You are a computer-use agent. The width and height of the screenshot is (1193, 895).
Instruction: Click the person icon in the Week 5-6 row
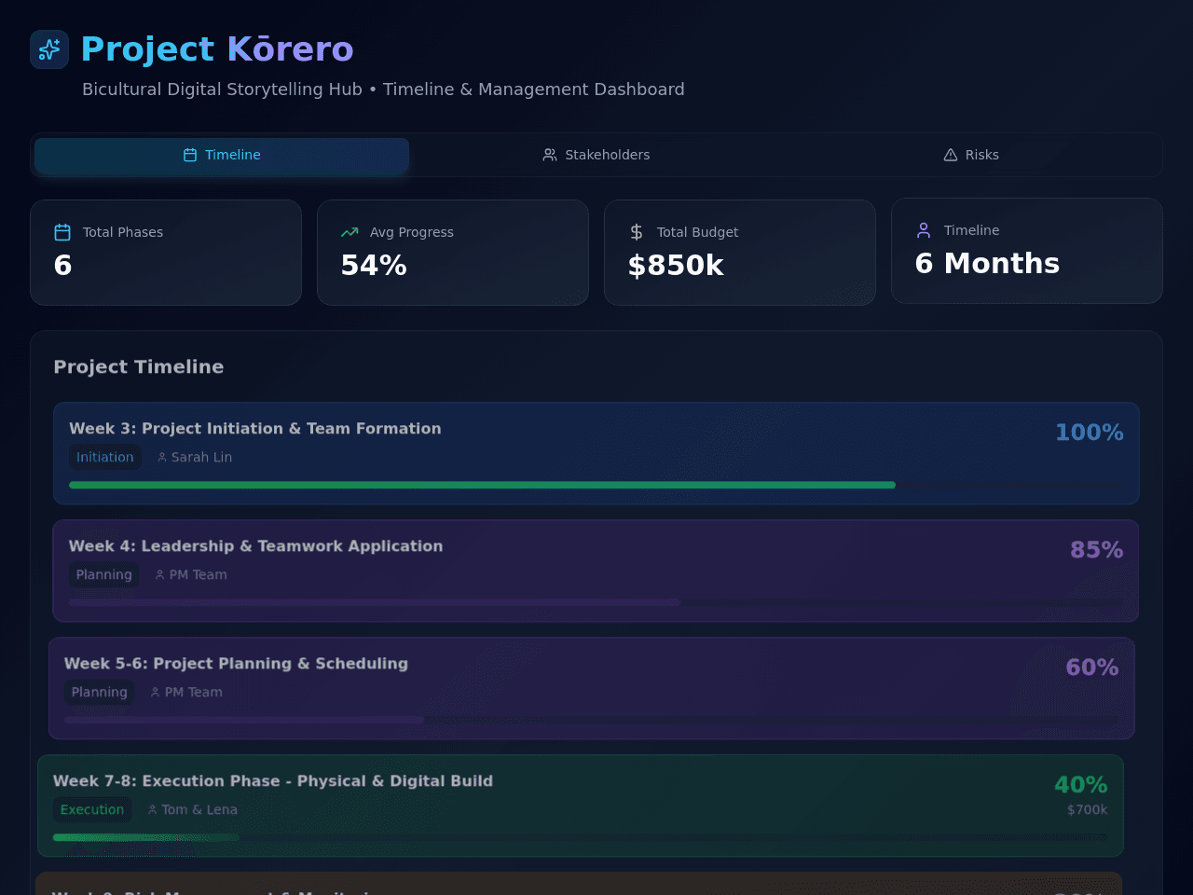click(x=155, y=693)
